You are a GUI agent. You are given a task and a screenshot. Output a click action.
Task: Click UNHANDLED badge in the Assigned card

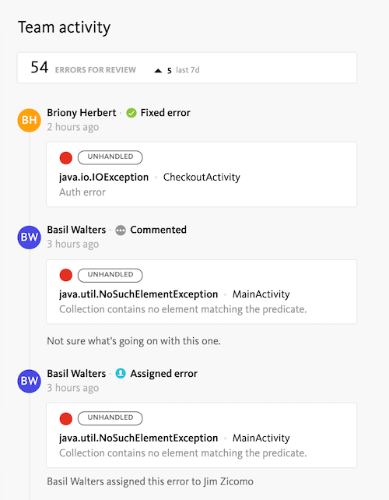[110, 418]
